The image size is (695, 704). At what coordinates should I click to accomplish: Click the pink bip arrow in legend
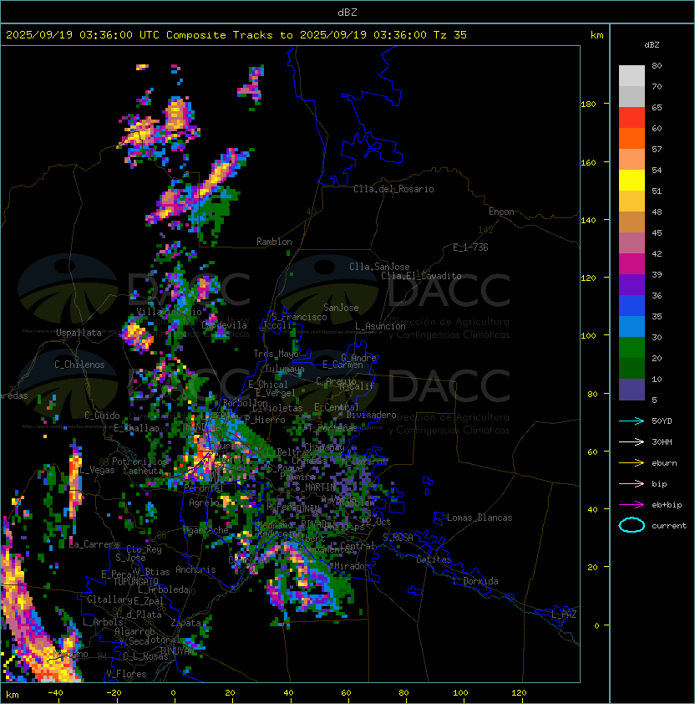coord(632,483)
